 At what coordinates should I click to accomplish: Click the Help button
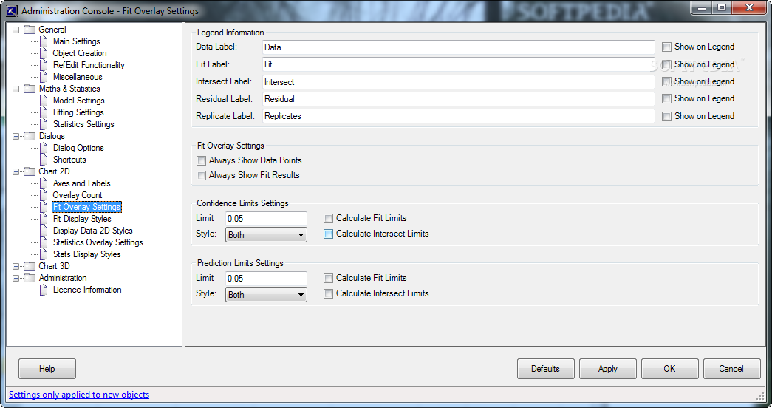47,369
